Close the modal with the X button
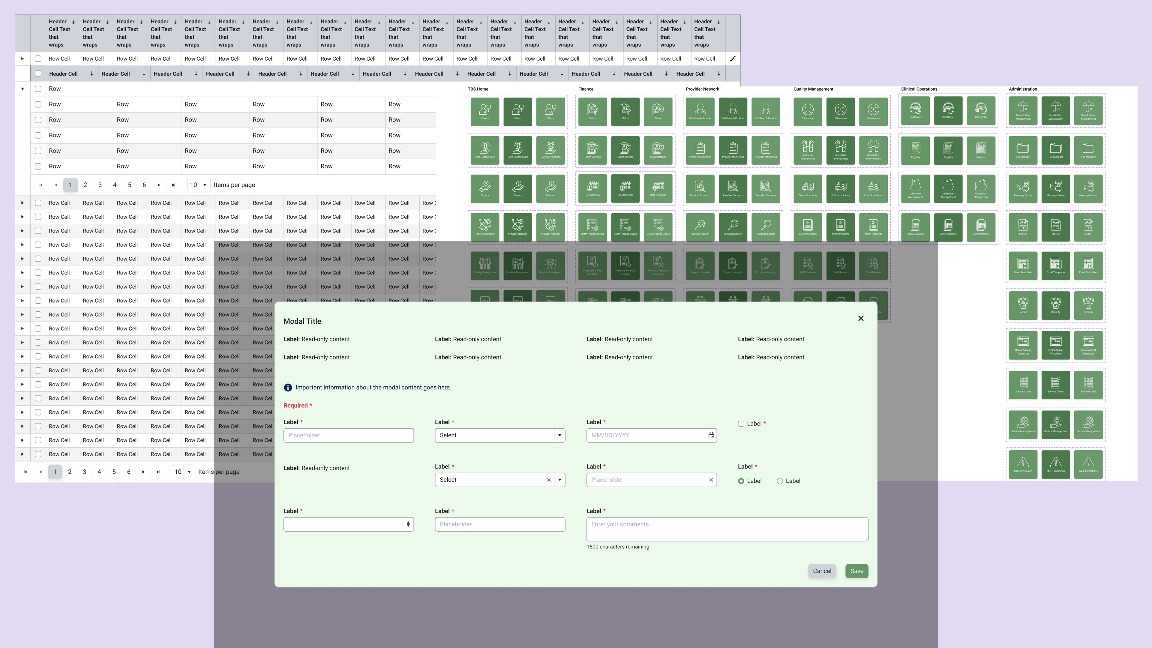This screenshot has height=648, width=1152. pyautogui.click(x=861, y=318)
